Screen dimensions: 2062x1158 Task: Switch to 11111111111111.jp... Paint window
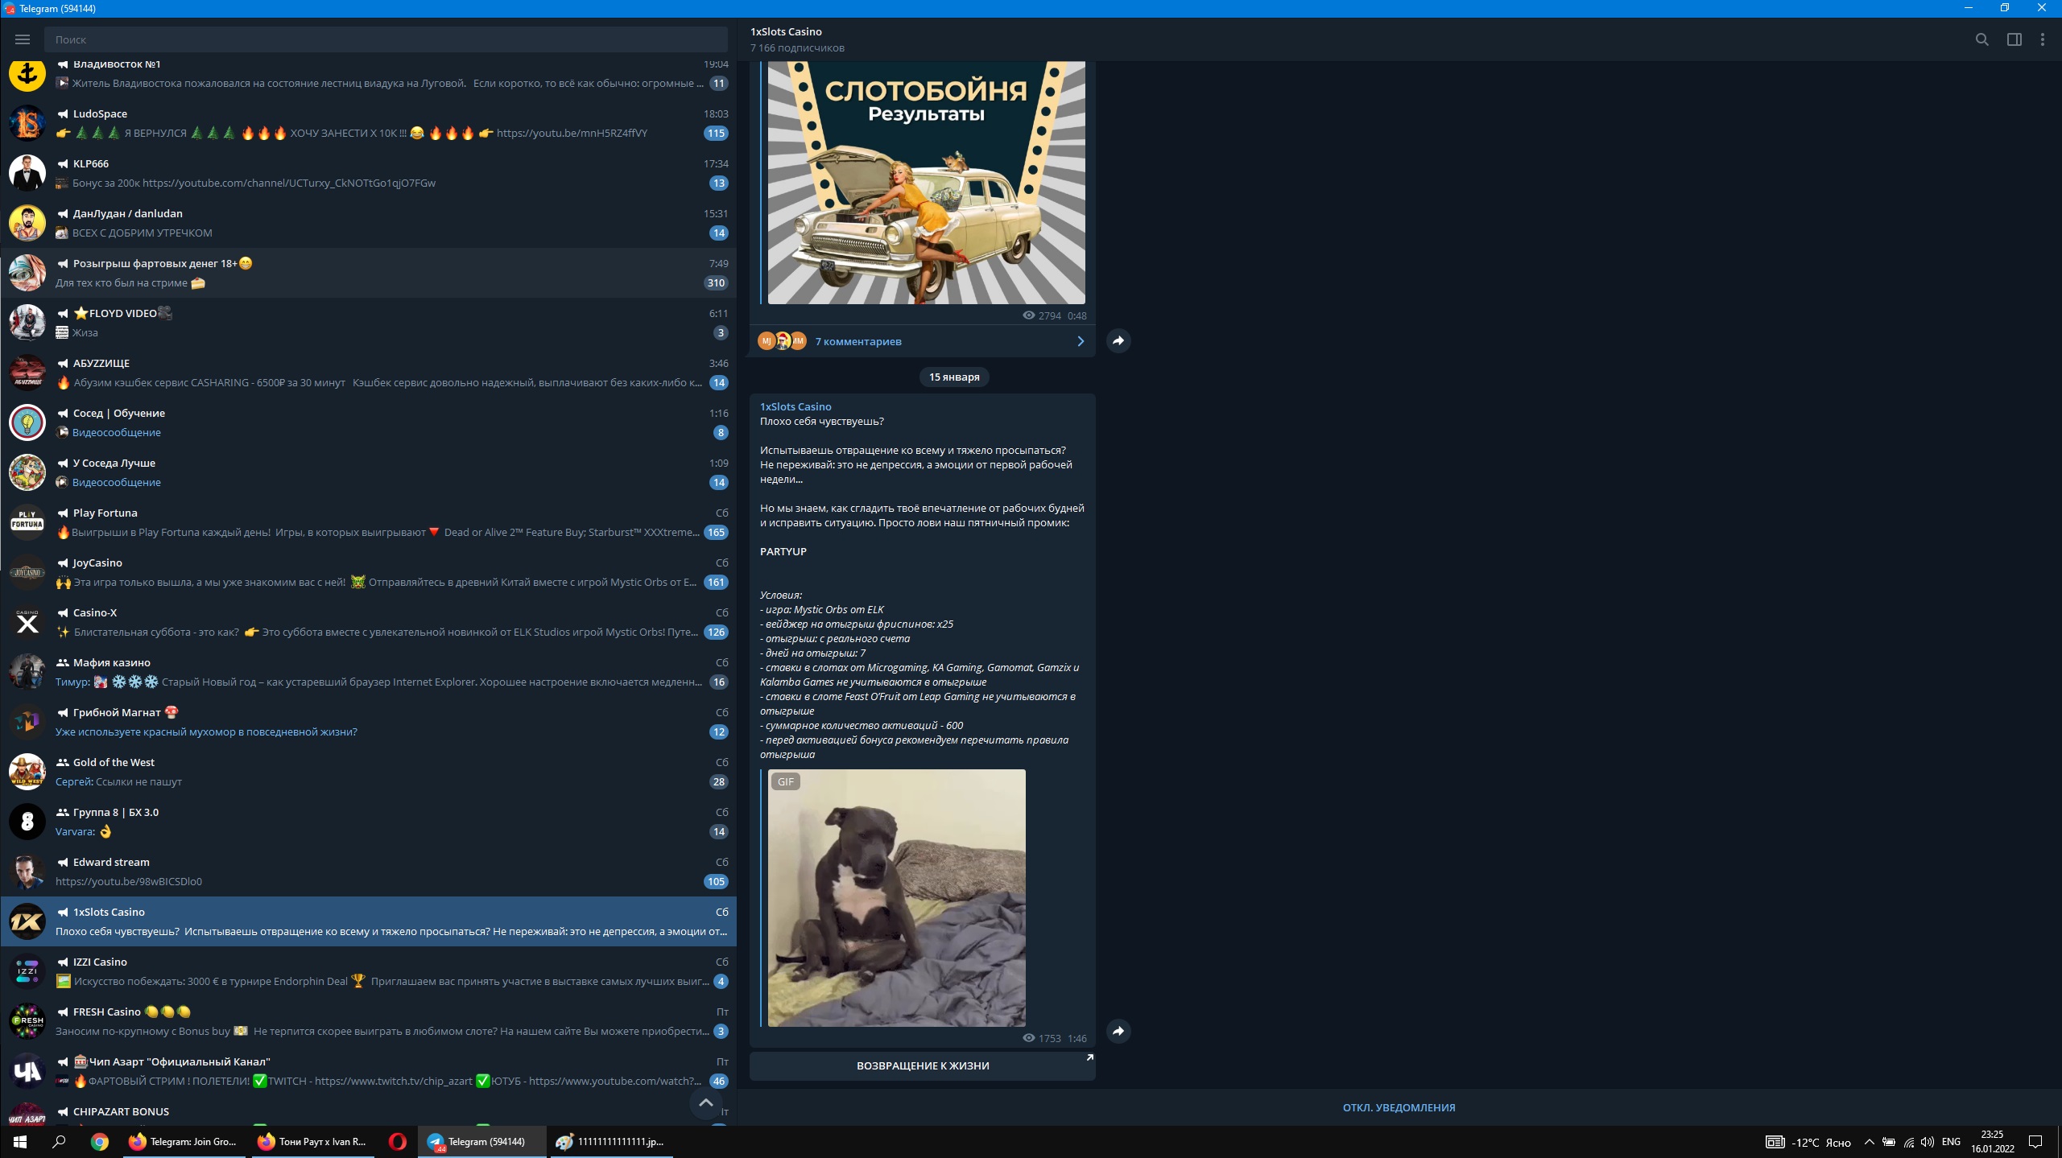coord(611,1141)
